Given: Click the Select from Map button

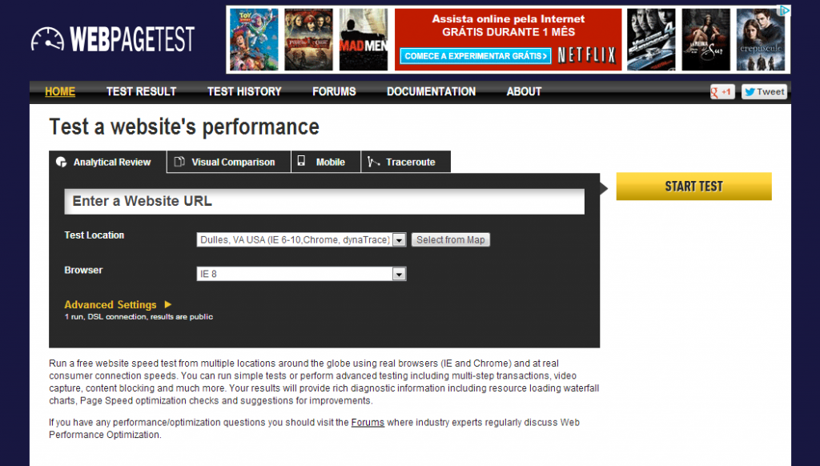Looking at the screenshot, I should pos(450,239).
